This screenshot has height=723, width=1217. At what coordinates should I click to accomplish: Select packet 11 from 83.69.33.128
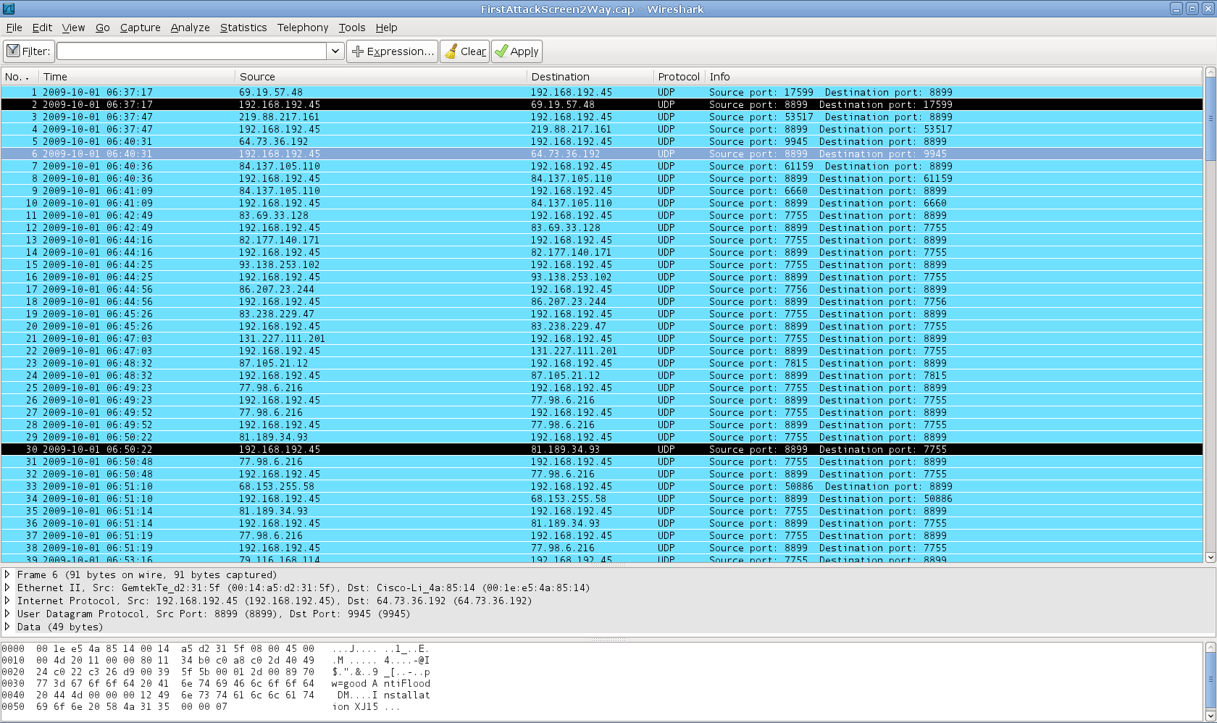coord(601,215)
